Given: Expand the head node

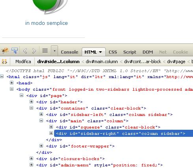Looking at the screenshot, I should coord(12,83).
